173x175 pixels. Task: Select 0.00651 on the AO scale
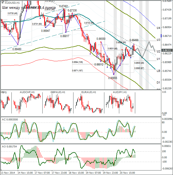167,146
